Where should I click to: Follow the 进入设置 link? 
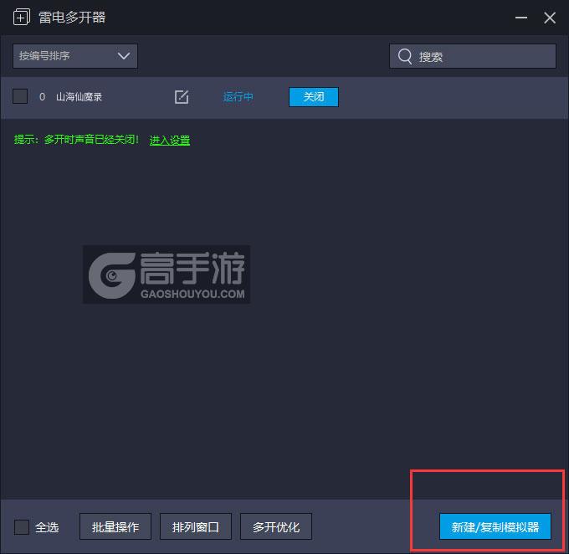coord(170,140)
